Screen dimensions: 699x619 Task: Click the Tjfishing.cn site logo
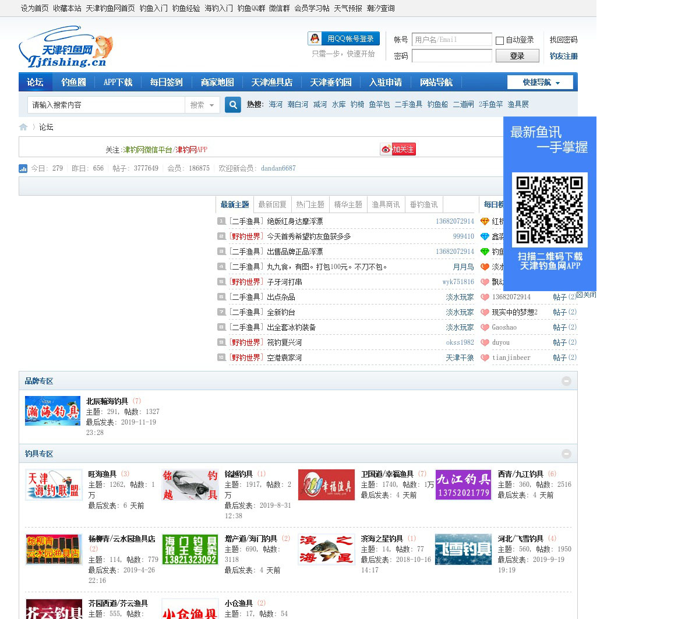click(x=65, y=47)
